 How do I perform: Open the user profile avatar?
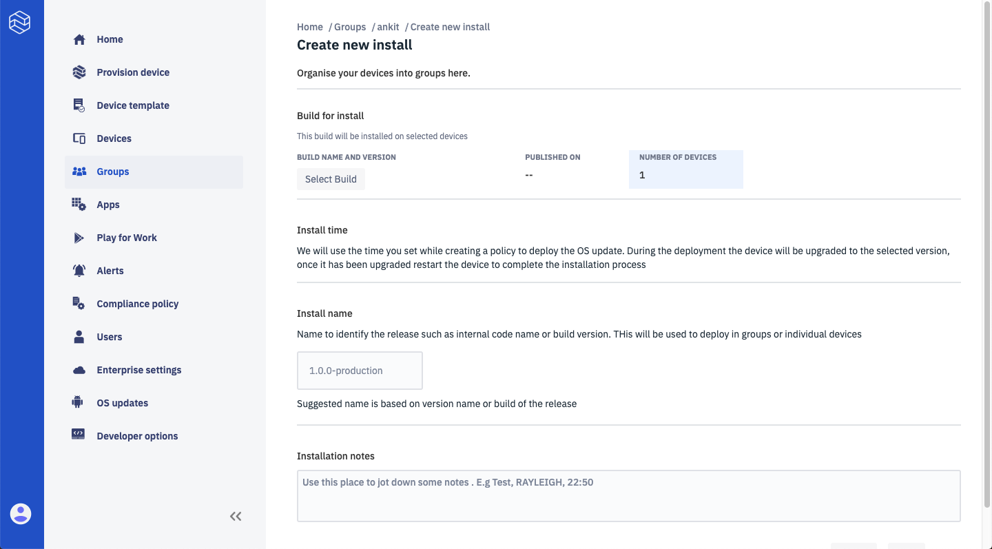[21, 513]
